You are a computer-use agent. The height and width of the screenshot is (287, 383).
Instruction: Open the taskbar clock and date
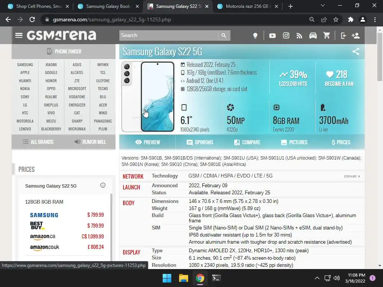(x=355, y=278)
